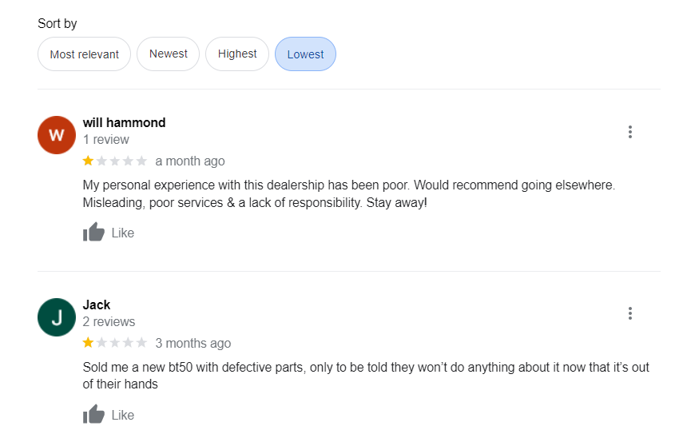Open Jack's profile name link

click(x=97, y=305)
